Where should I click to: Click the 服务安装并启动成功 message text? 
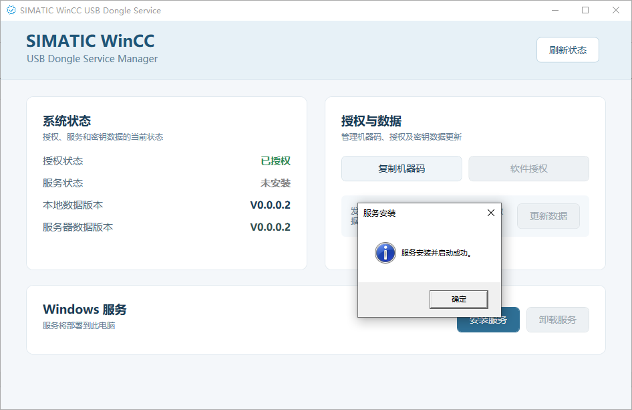(x=436, y=253)
